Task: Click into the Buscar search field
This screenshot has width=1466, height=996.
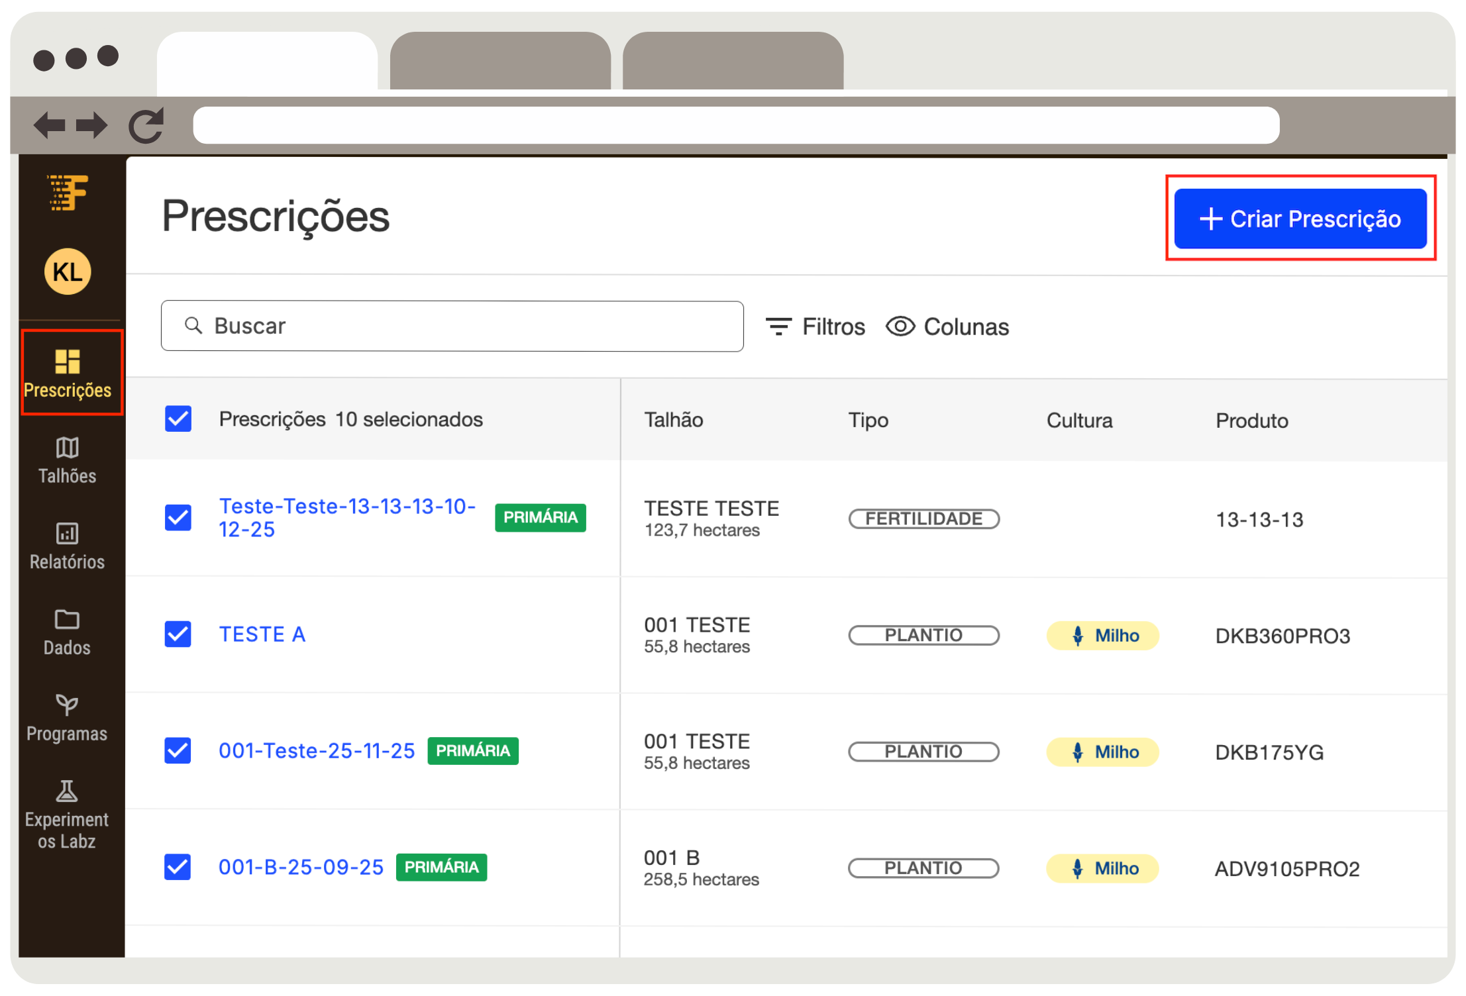Action: 452,326
